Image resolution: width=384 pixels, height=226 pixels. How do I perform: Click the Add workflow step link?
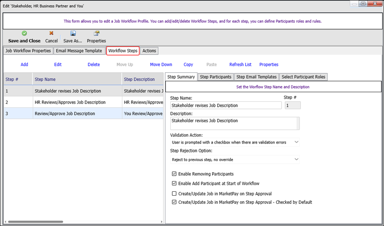[24, 65]
